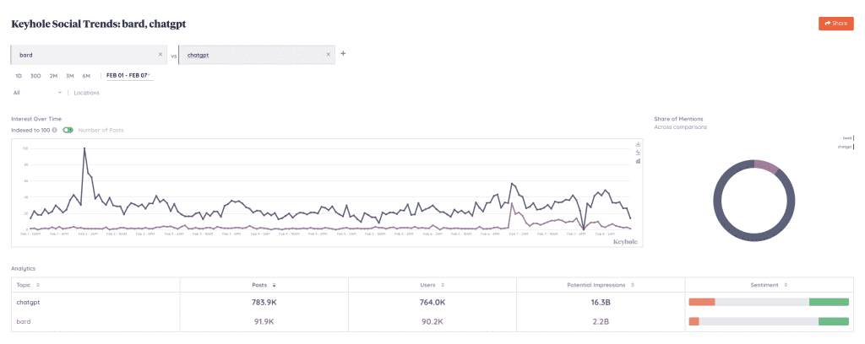Click the bard sentiment bar
Image resolution: width=865 pixels, height=344 pixels.
(x=769, y=321)
